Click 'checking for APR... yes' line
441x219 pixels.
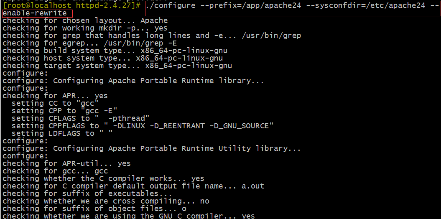pyautogui.click(x=55, y=96)
